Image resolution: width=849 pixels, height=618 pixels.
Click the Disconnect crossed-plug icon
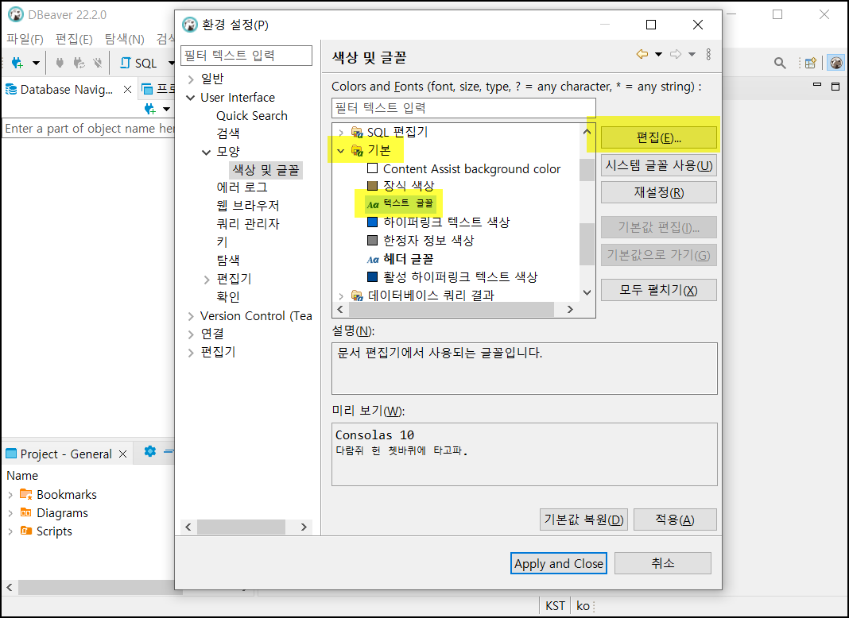click(x=98, y=63)
